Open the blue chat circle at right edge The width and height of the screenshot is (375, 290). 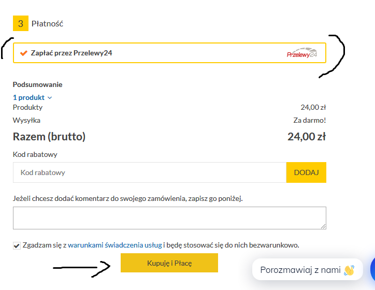tap(372, 269)
